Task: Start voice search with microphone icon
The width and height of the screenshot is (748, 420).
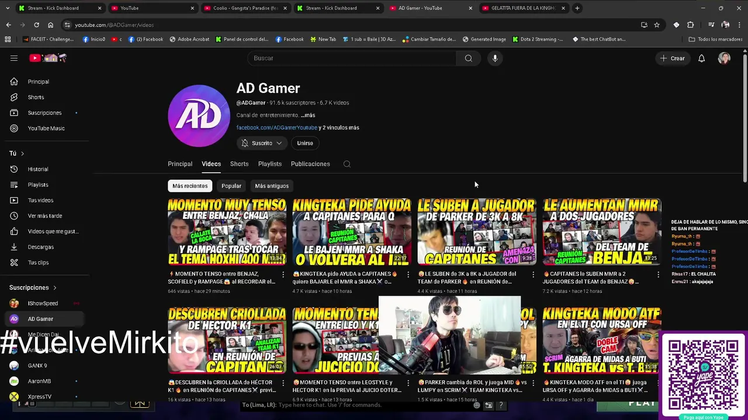Action: pos(495,58)
